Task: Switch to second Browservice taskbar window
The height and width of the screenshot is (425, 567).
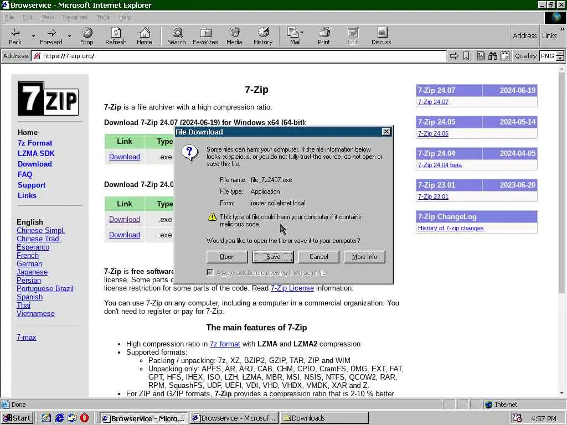Action: click(234, 418)
